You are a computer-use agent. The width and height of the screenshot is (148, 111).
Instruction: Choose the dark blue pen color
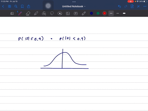click(92, 13)
